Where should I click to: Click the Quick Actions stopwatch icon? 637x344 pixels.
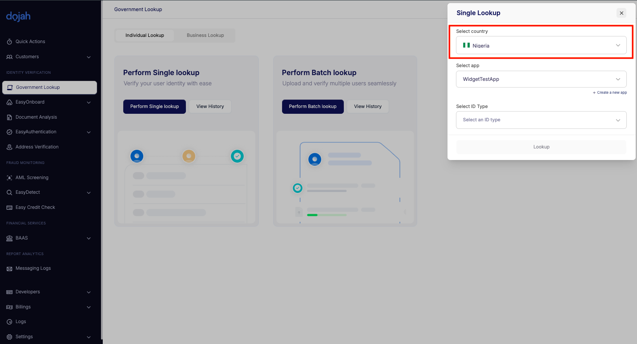[x=9, y=42]
